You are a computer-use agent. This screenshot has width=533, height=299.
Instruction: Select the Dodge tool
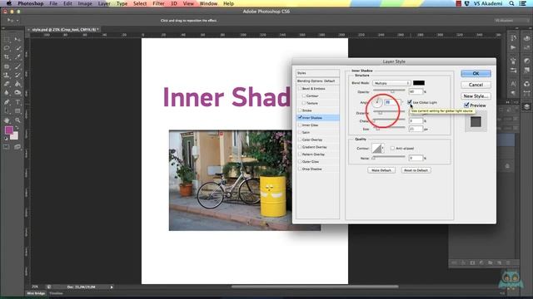17,92
